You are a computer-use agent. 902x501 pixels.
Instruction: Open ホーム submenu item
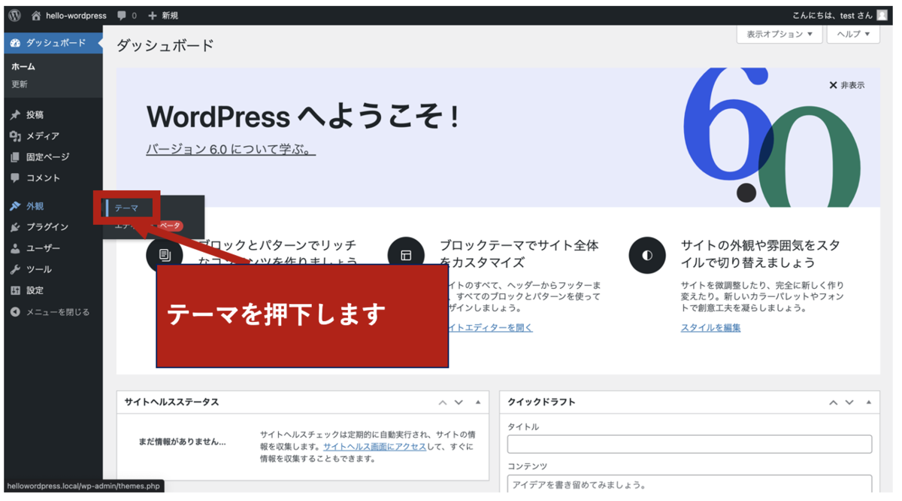click(x=23, y=67)
